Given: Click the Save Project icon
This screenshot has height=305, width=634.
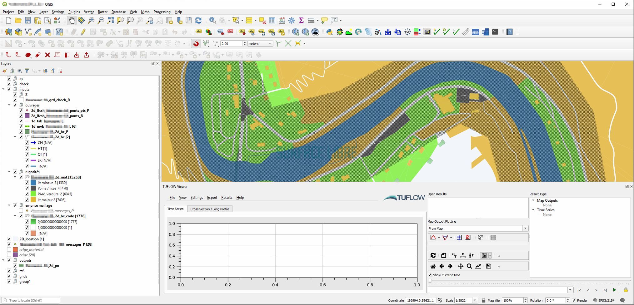Looking at the screenshot, I should point(28,21).
